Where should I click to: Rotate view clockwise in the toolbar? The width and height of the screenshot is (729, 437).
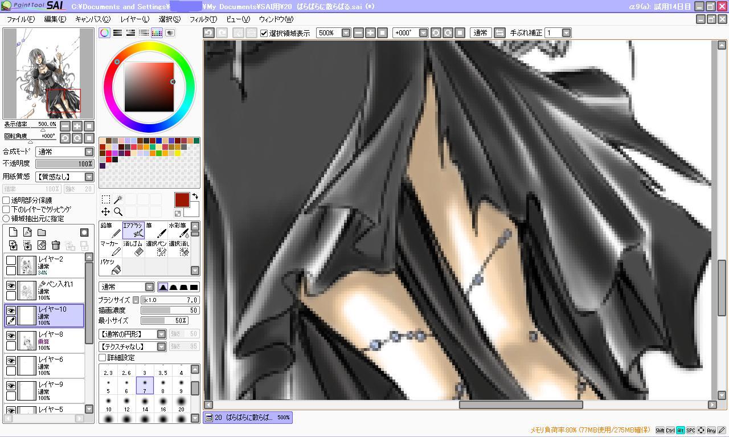(448, 33)
